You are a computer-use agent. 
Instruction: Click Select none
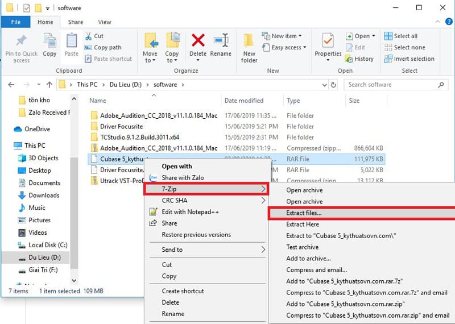pyautogui.click(x=404, y=47)
